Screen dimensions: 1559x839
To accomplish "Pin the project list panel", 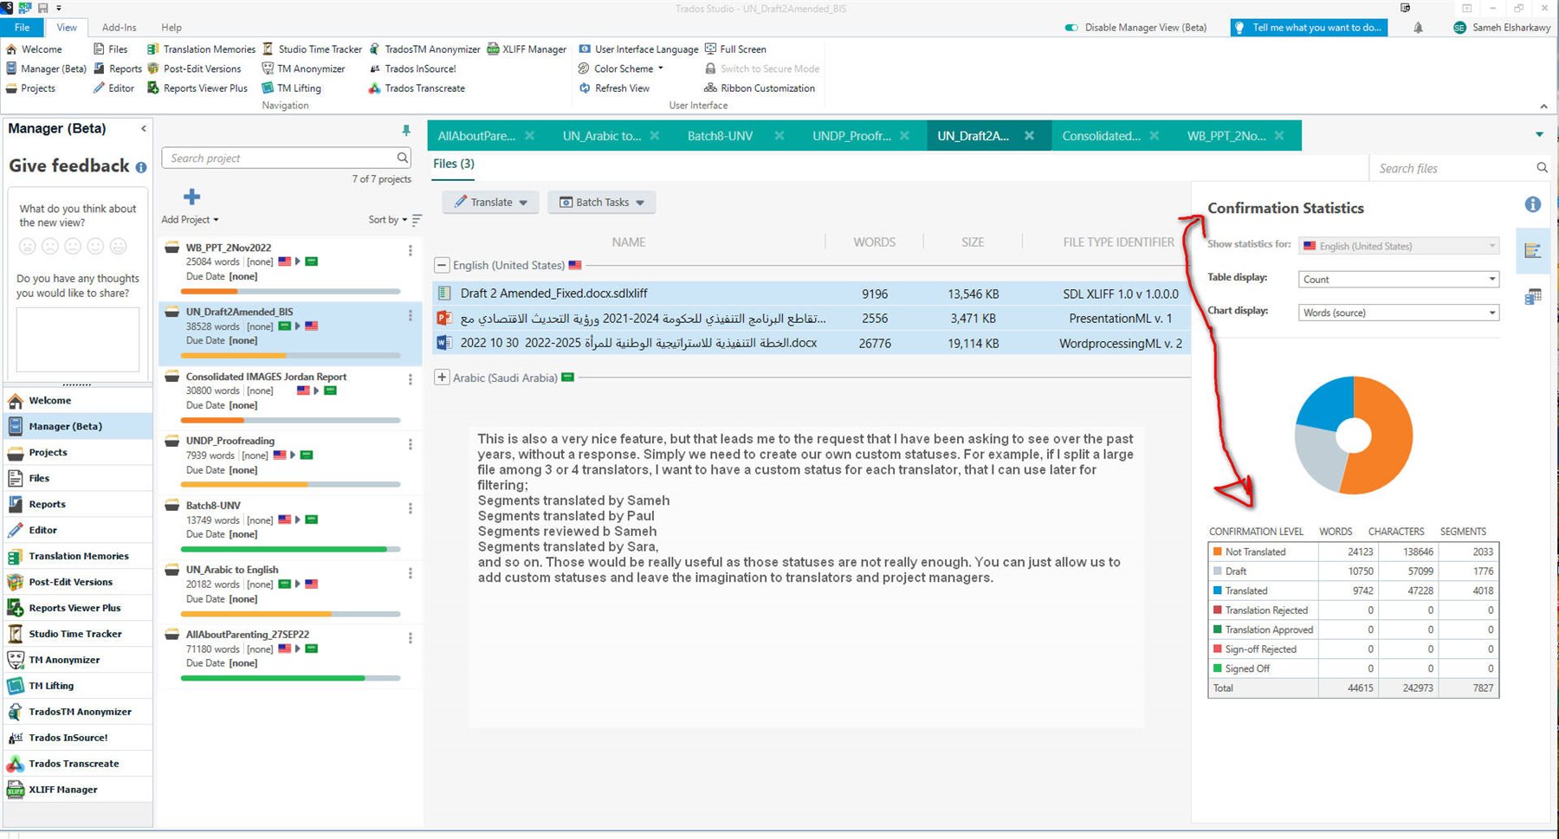I will click(406, 130).
